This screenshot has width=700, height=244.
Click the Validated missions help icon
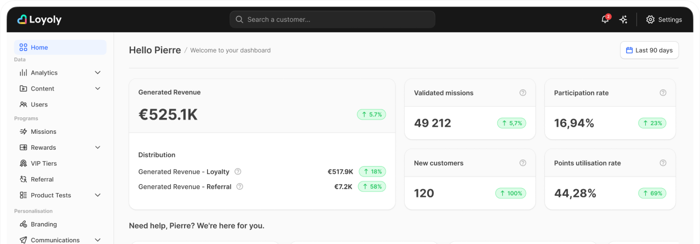(x=523, y=93)
